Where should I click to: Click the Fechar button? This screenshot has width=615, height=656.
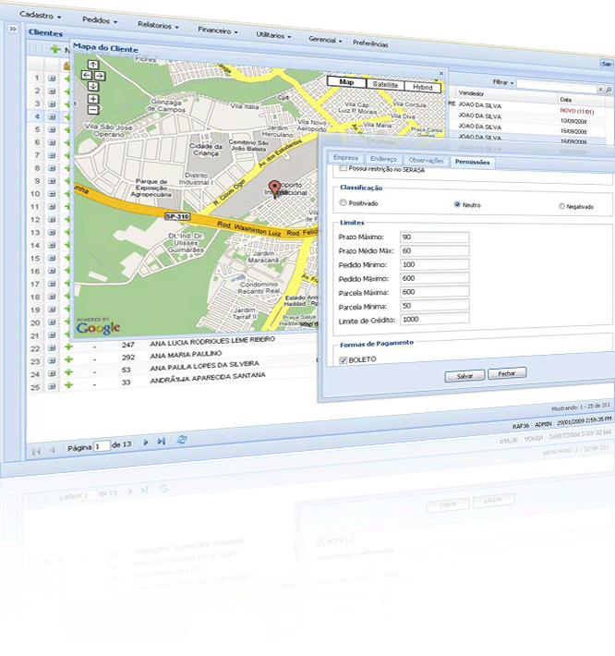pyautogui.click(x=508, y=373)
